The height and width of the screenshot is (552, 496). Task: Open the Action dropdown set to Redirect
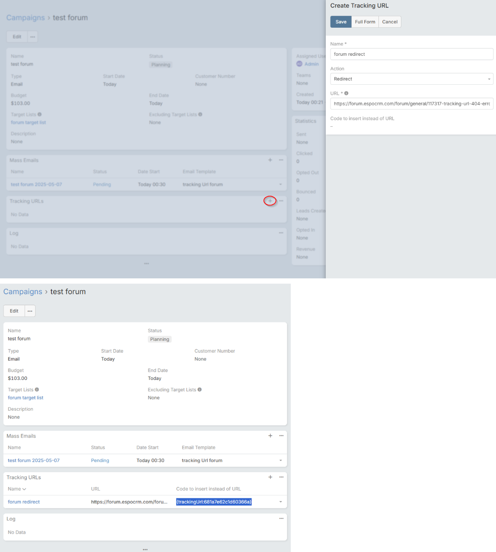(412, 79)
